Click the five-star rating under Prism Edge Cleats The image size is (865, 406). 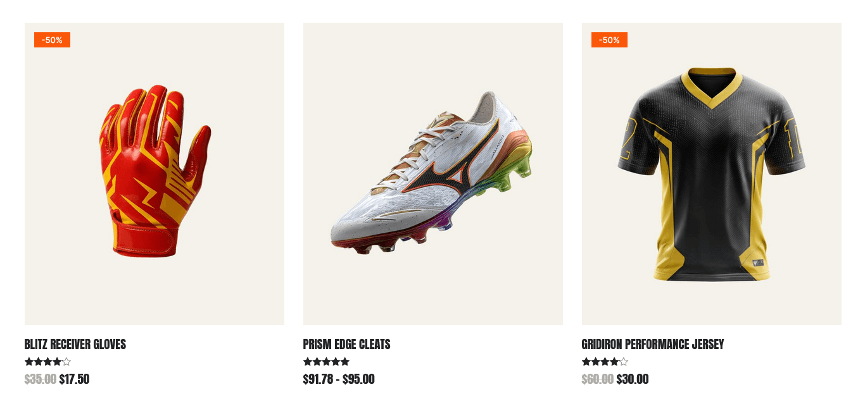(x=326, y=362)
